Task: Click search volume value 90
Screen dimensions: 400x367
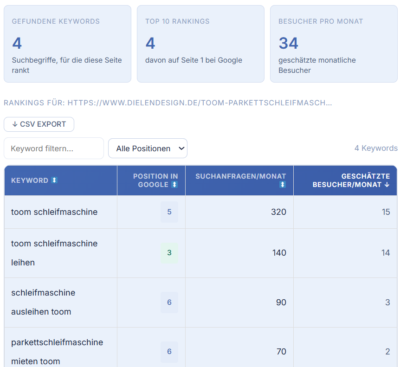Action: point(281,302)
